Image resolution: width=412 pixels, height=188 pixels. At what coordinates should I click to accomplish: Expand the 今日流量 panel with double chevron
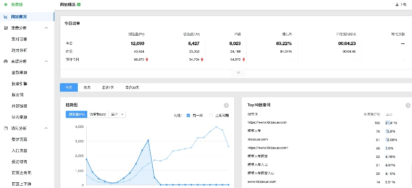click(239, 72)
